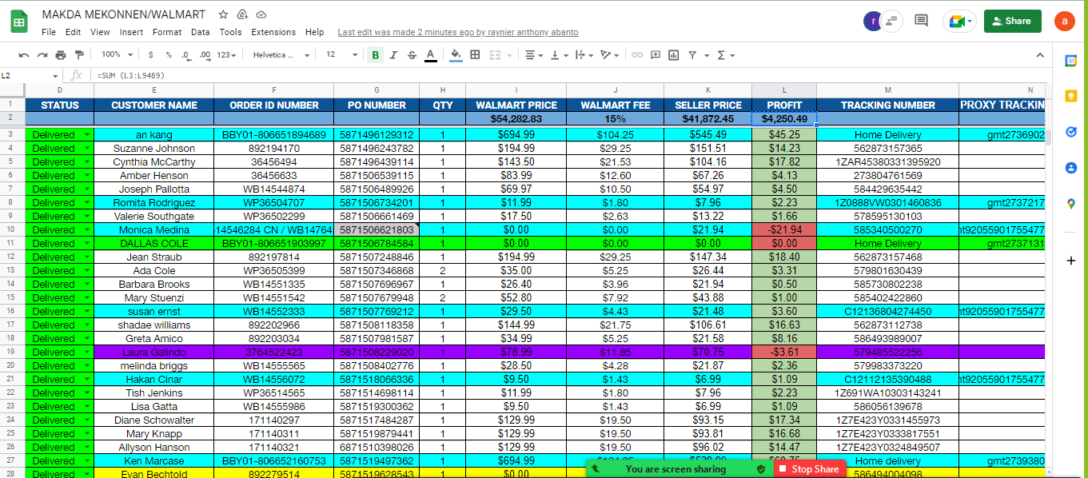
Task: Open the fill color picker
Action: pyautogui.click(x=456, y=55)
